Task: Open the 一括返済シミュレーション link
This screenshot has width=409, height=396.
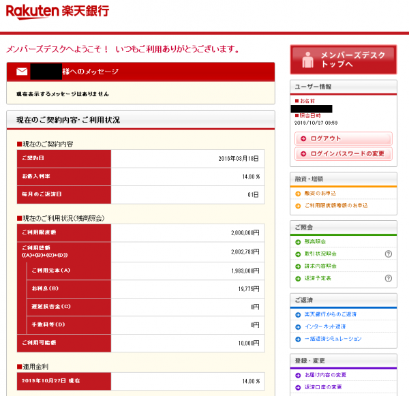Action: coord(333,339)
